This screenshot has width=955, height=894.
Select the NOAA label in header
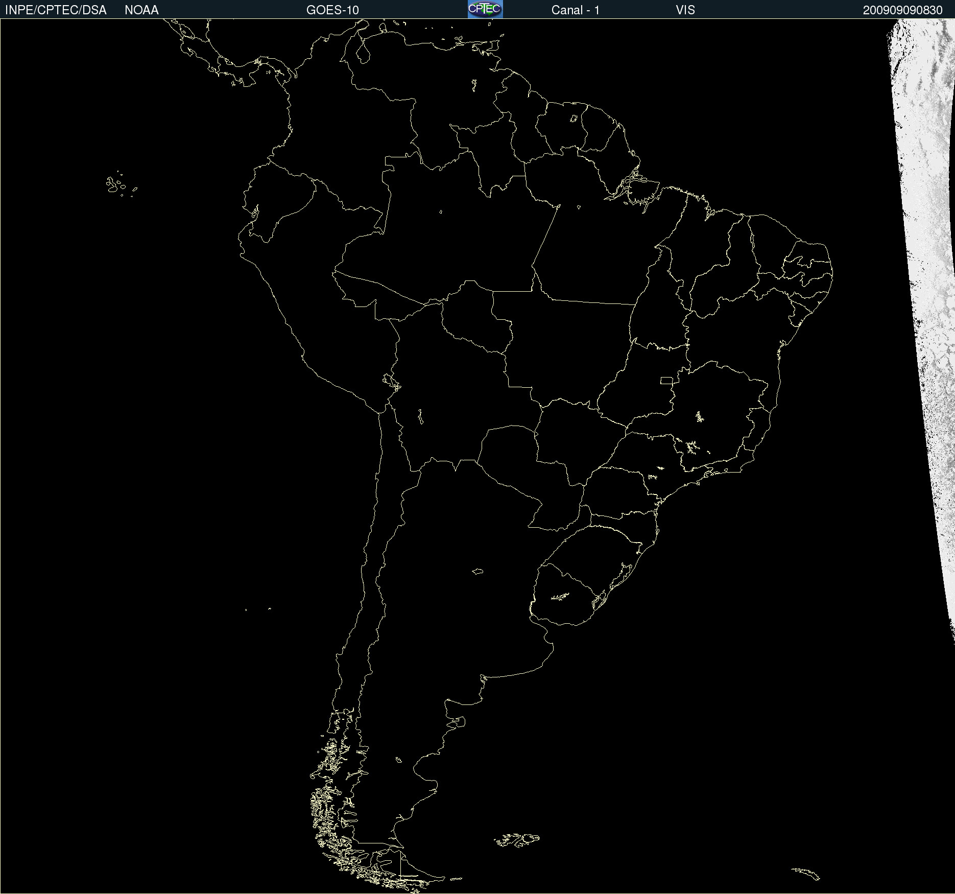point(141,10)
